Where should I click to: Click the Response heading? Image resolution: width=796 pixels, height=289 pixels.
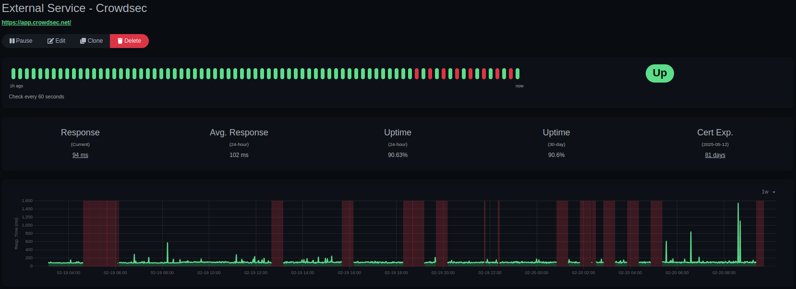80,132
